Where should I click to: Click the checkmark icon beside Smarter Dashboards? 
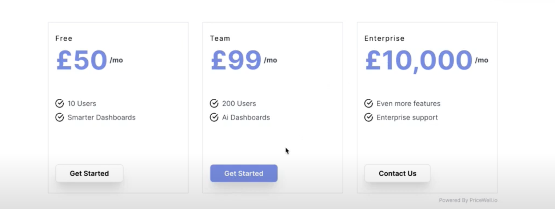pyautogui.click(x=60, y=118)
